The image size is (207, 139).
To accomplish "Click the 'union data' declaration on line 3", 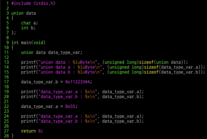I will (23, 13).
